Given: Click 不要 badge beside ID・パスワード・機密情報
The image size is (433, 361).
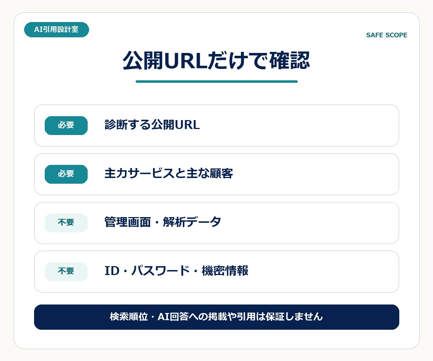Looking at the screenshot, I should (66, 271).
